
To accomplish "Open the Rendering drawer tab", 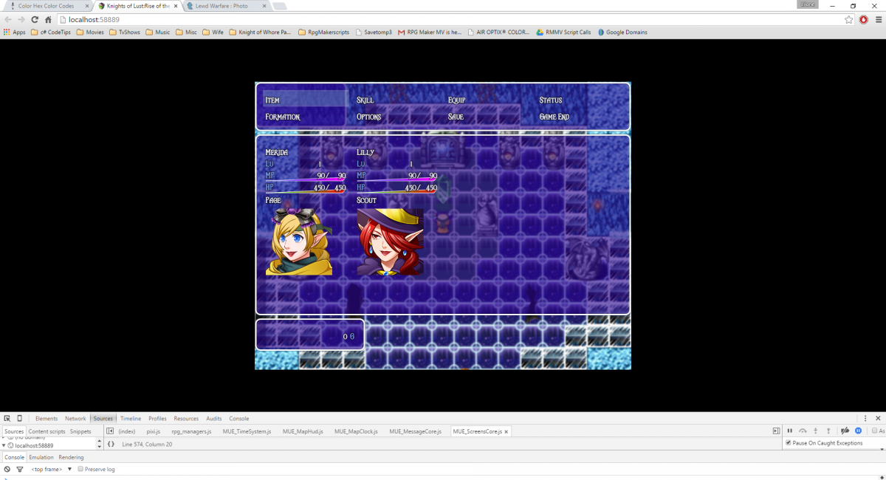I will (x=72, y=457).
